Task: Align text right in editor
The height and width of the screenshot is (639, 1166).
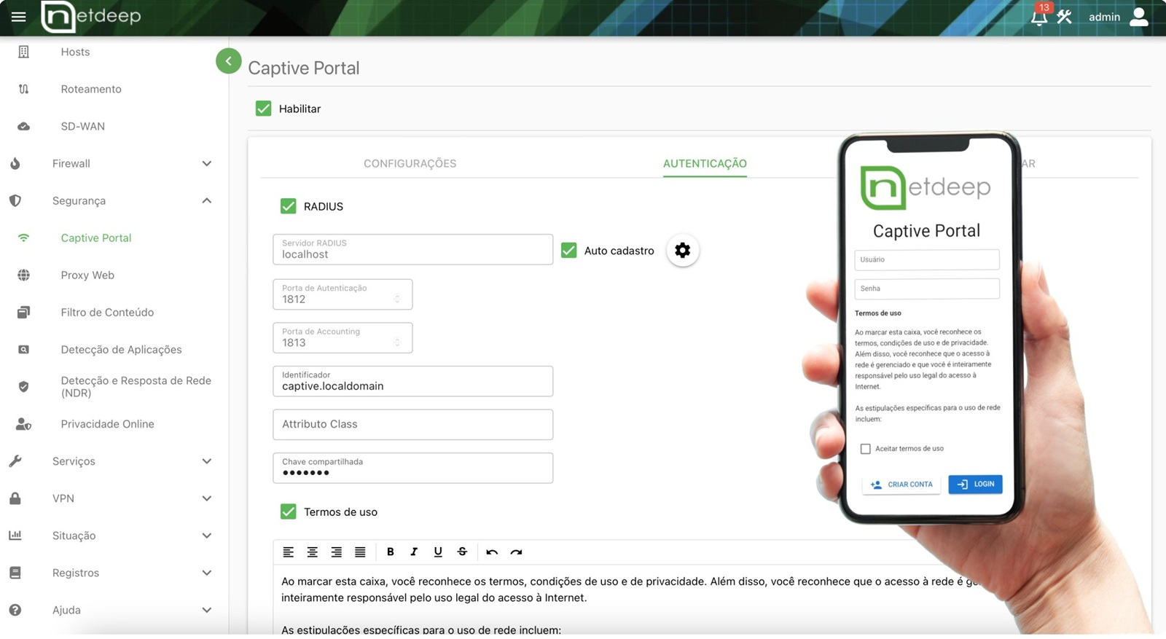Action: pos(337,552)
